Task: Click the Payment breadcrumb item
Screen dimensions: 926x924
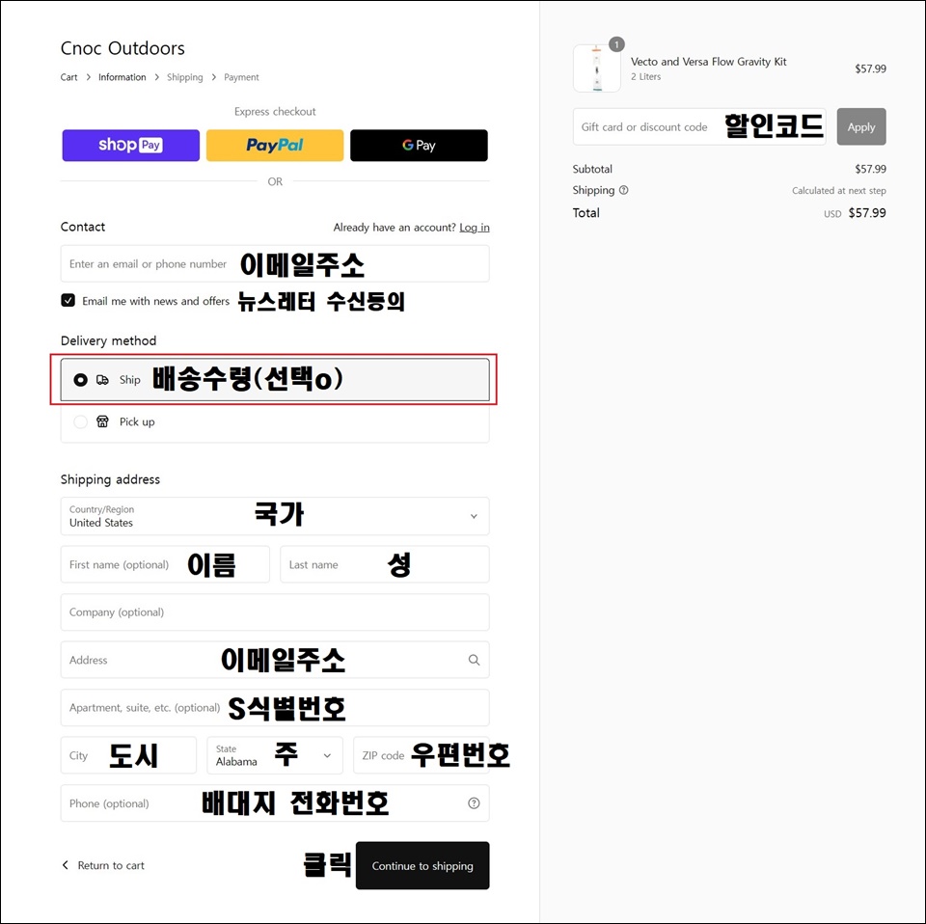Action: [x=241, y=77]
